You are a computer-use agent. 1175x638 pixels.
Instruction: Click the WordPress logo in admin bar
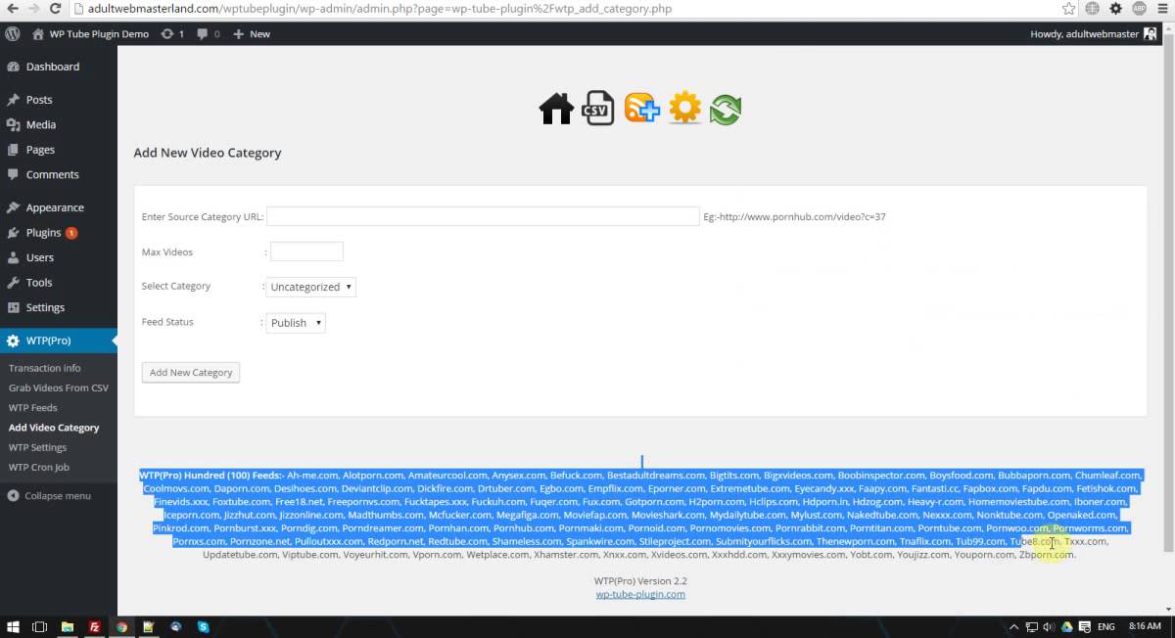pyautogui.click(x=13, y=33)
